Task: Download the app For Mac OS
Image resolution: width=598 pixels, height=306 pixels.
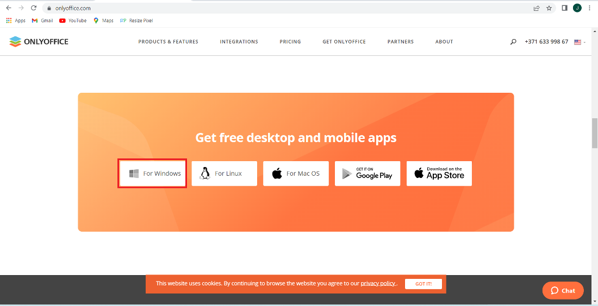Action: (296, 174)
